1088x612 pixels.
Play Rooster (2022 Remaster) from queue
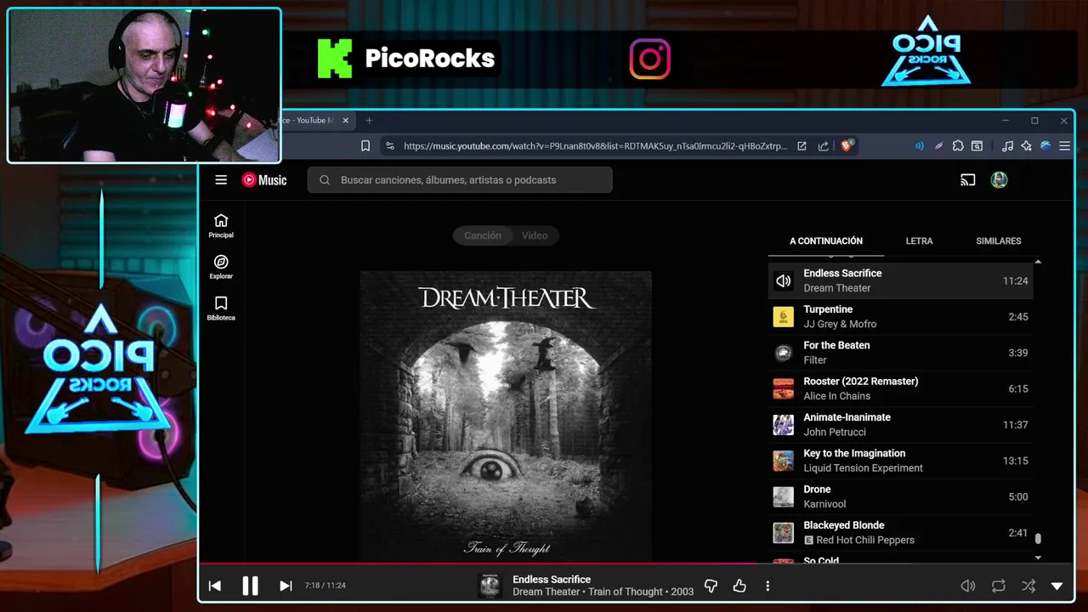point(901,388)
